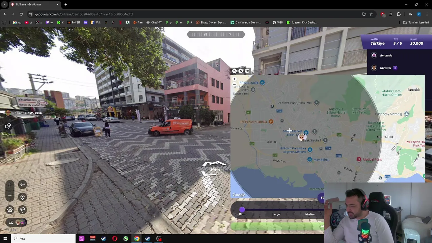Return to start with the flag icon
Image resolution: width=432 pixels, height=243 pixels.
[22, 210]
